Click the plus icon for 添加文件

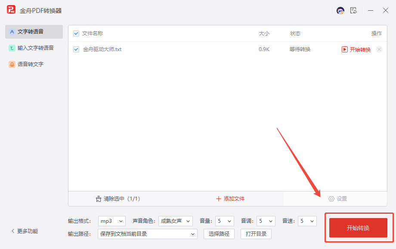pyautogui.click(x=219, y=199)
